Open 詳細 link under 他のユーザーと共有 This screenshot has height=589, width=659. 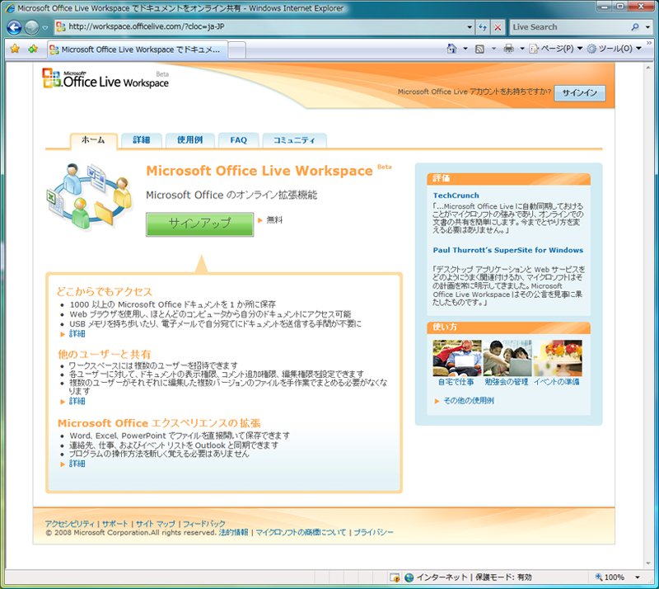coord(77,401)
